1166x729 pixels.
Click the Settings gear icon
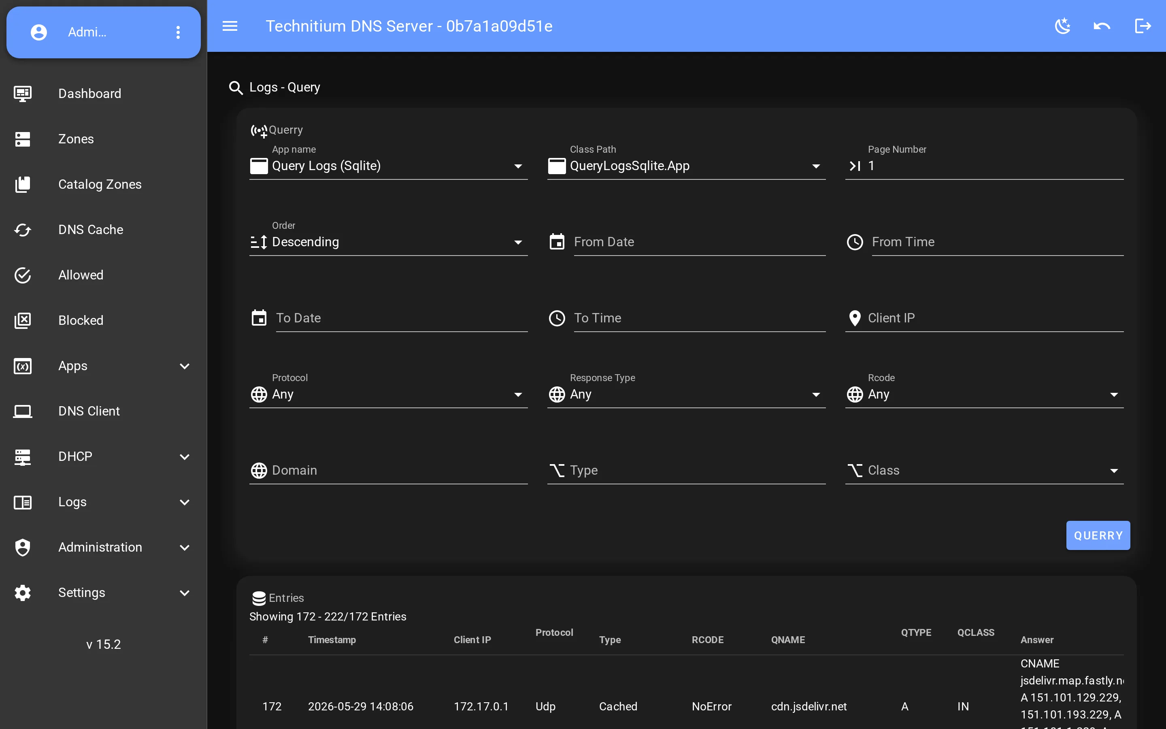pos(23,593)
